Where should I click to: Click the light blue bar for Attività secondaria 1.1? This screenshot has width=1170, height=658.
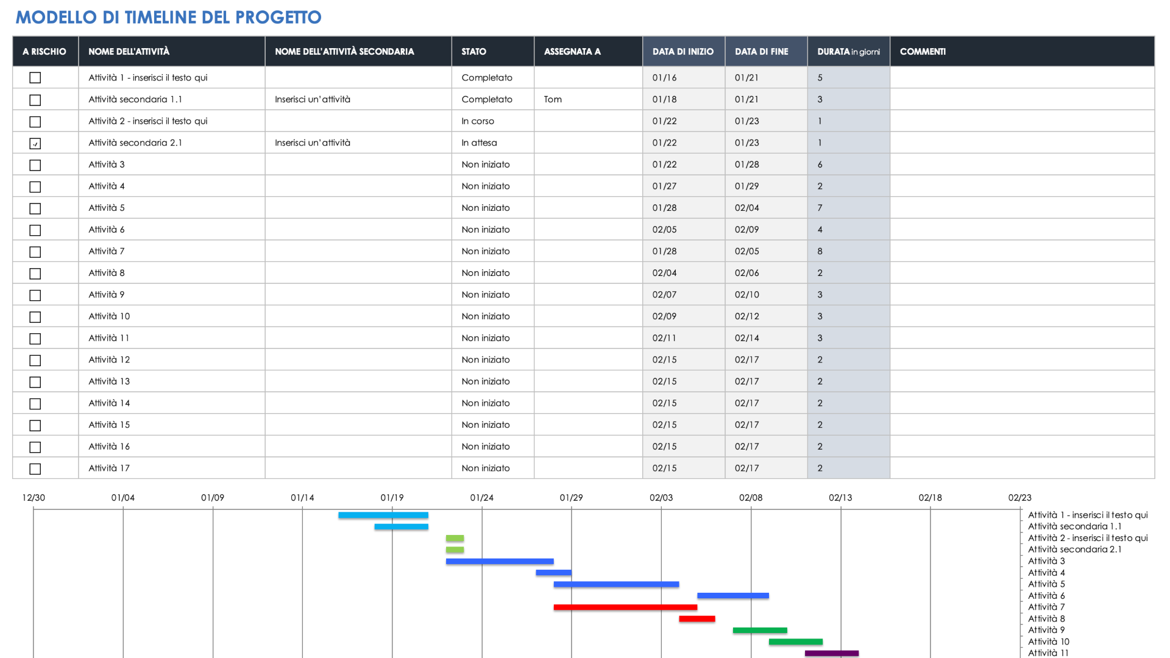tap(401, 527)
